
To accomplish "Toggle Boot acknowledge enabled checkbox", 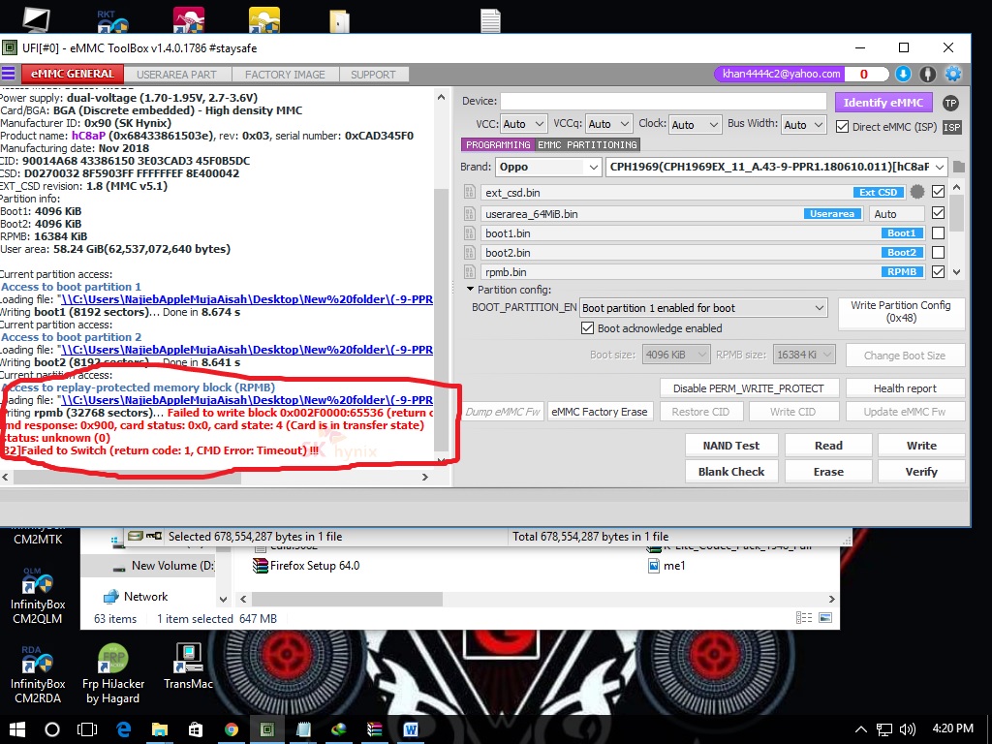I will 587,328.
